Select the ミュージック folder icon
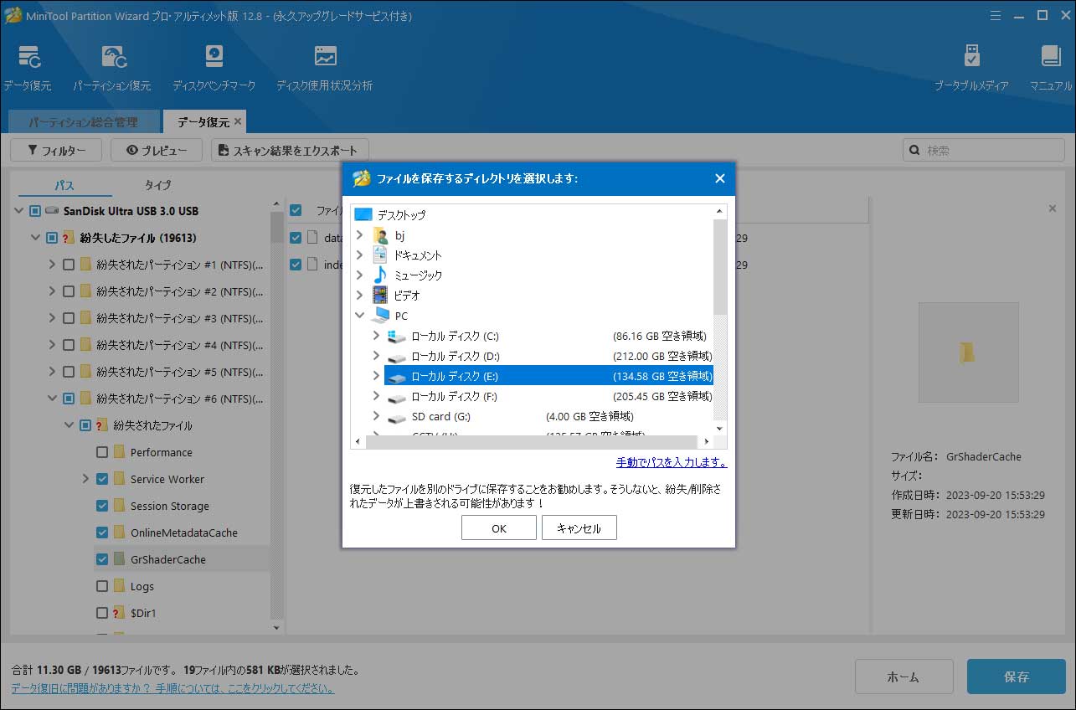This screenshot has width=1076, height=710. coord(380,275)
